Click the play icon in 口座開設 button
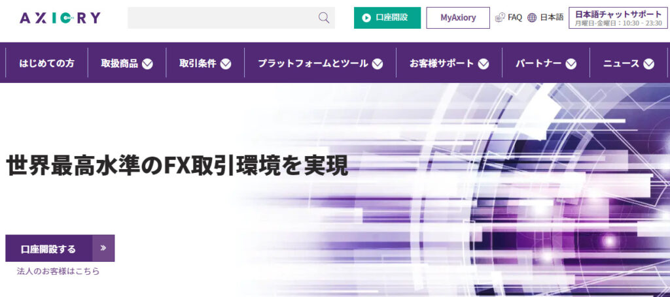This screenshot has height=297, width=670. 366,18
